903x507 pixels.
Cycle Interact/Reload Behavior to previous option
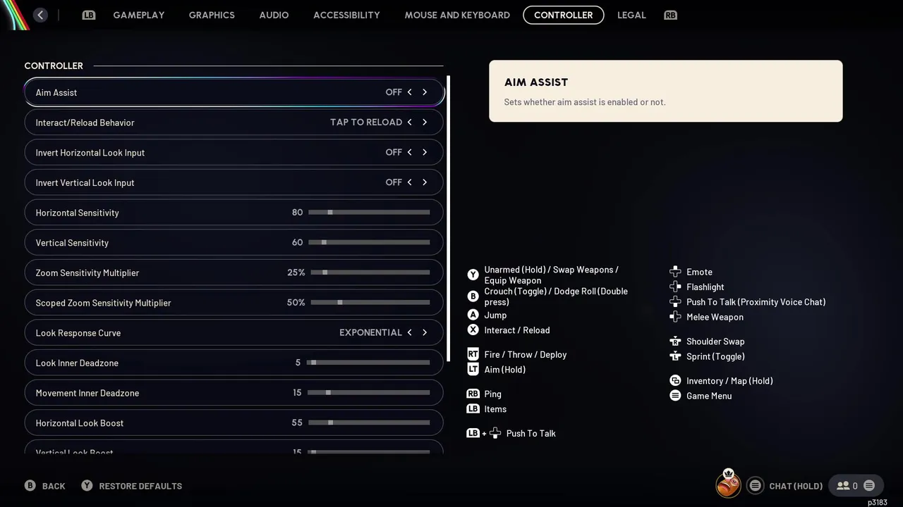point(409,122)
